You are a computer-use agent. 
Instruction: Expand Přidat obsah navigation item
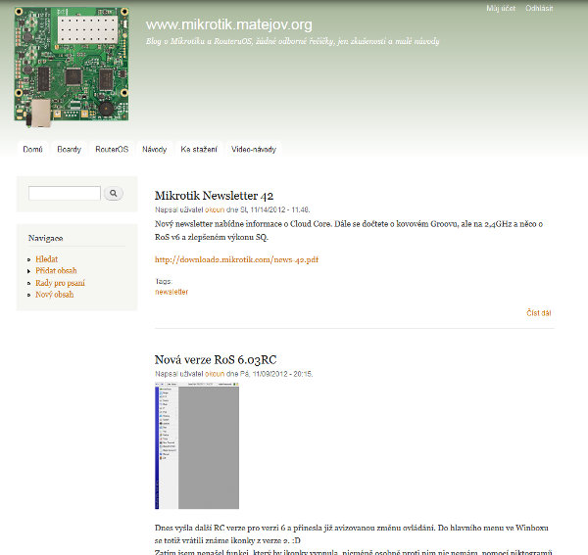click(x=56, y=270)
